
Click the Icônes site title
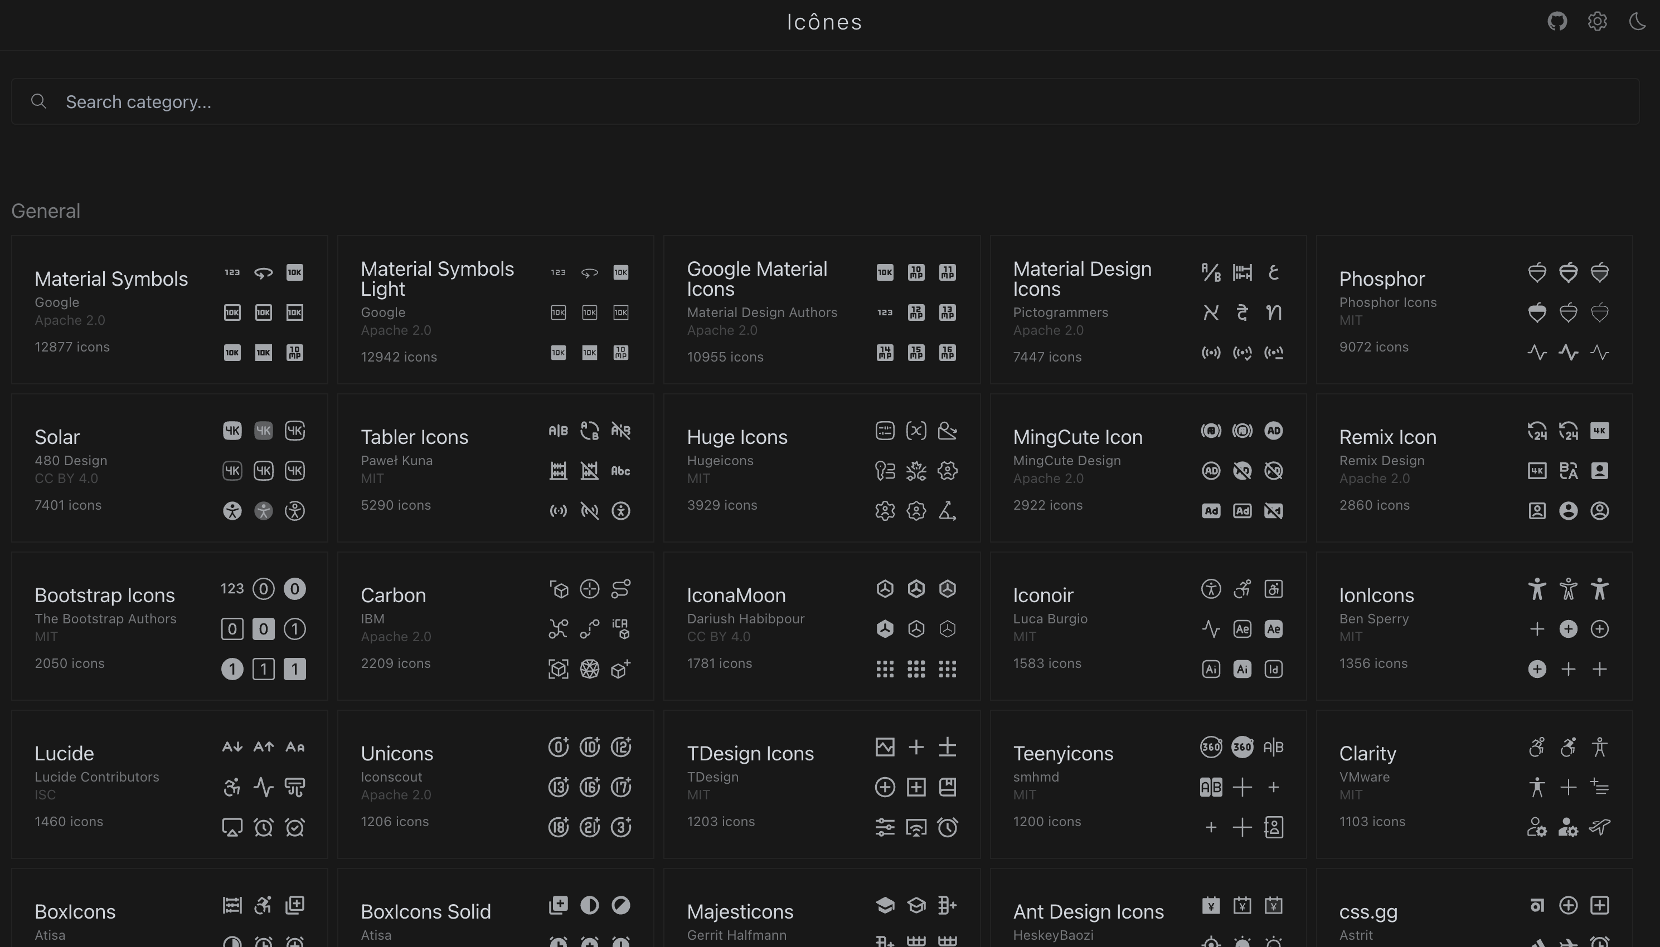pyautogui.click(x=824, y=22)
